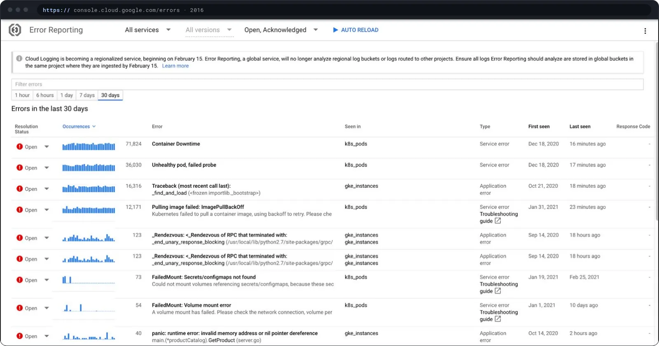Select the 30 days time range tab
The image size is (659, 346).
click(x=110, y=95)
